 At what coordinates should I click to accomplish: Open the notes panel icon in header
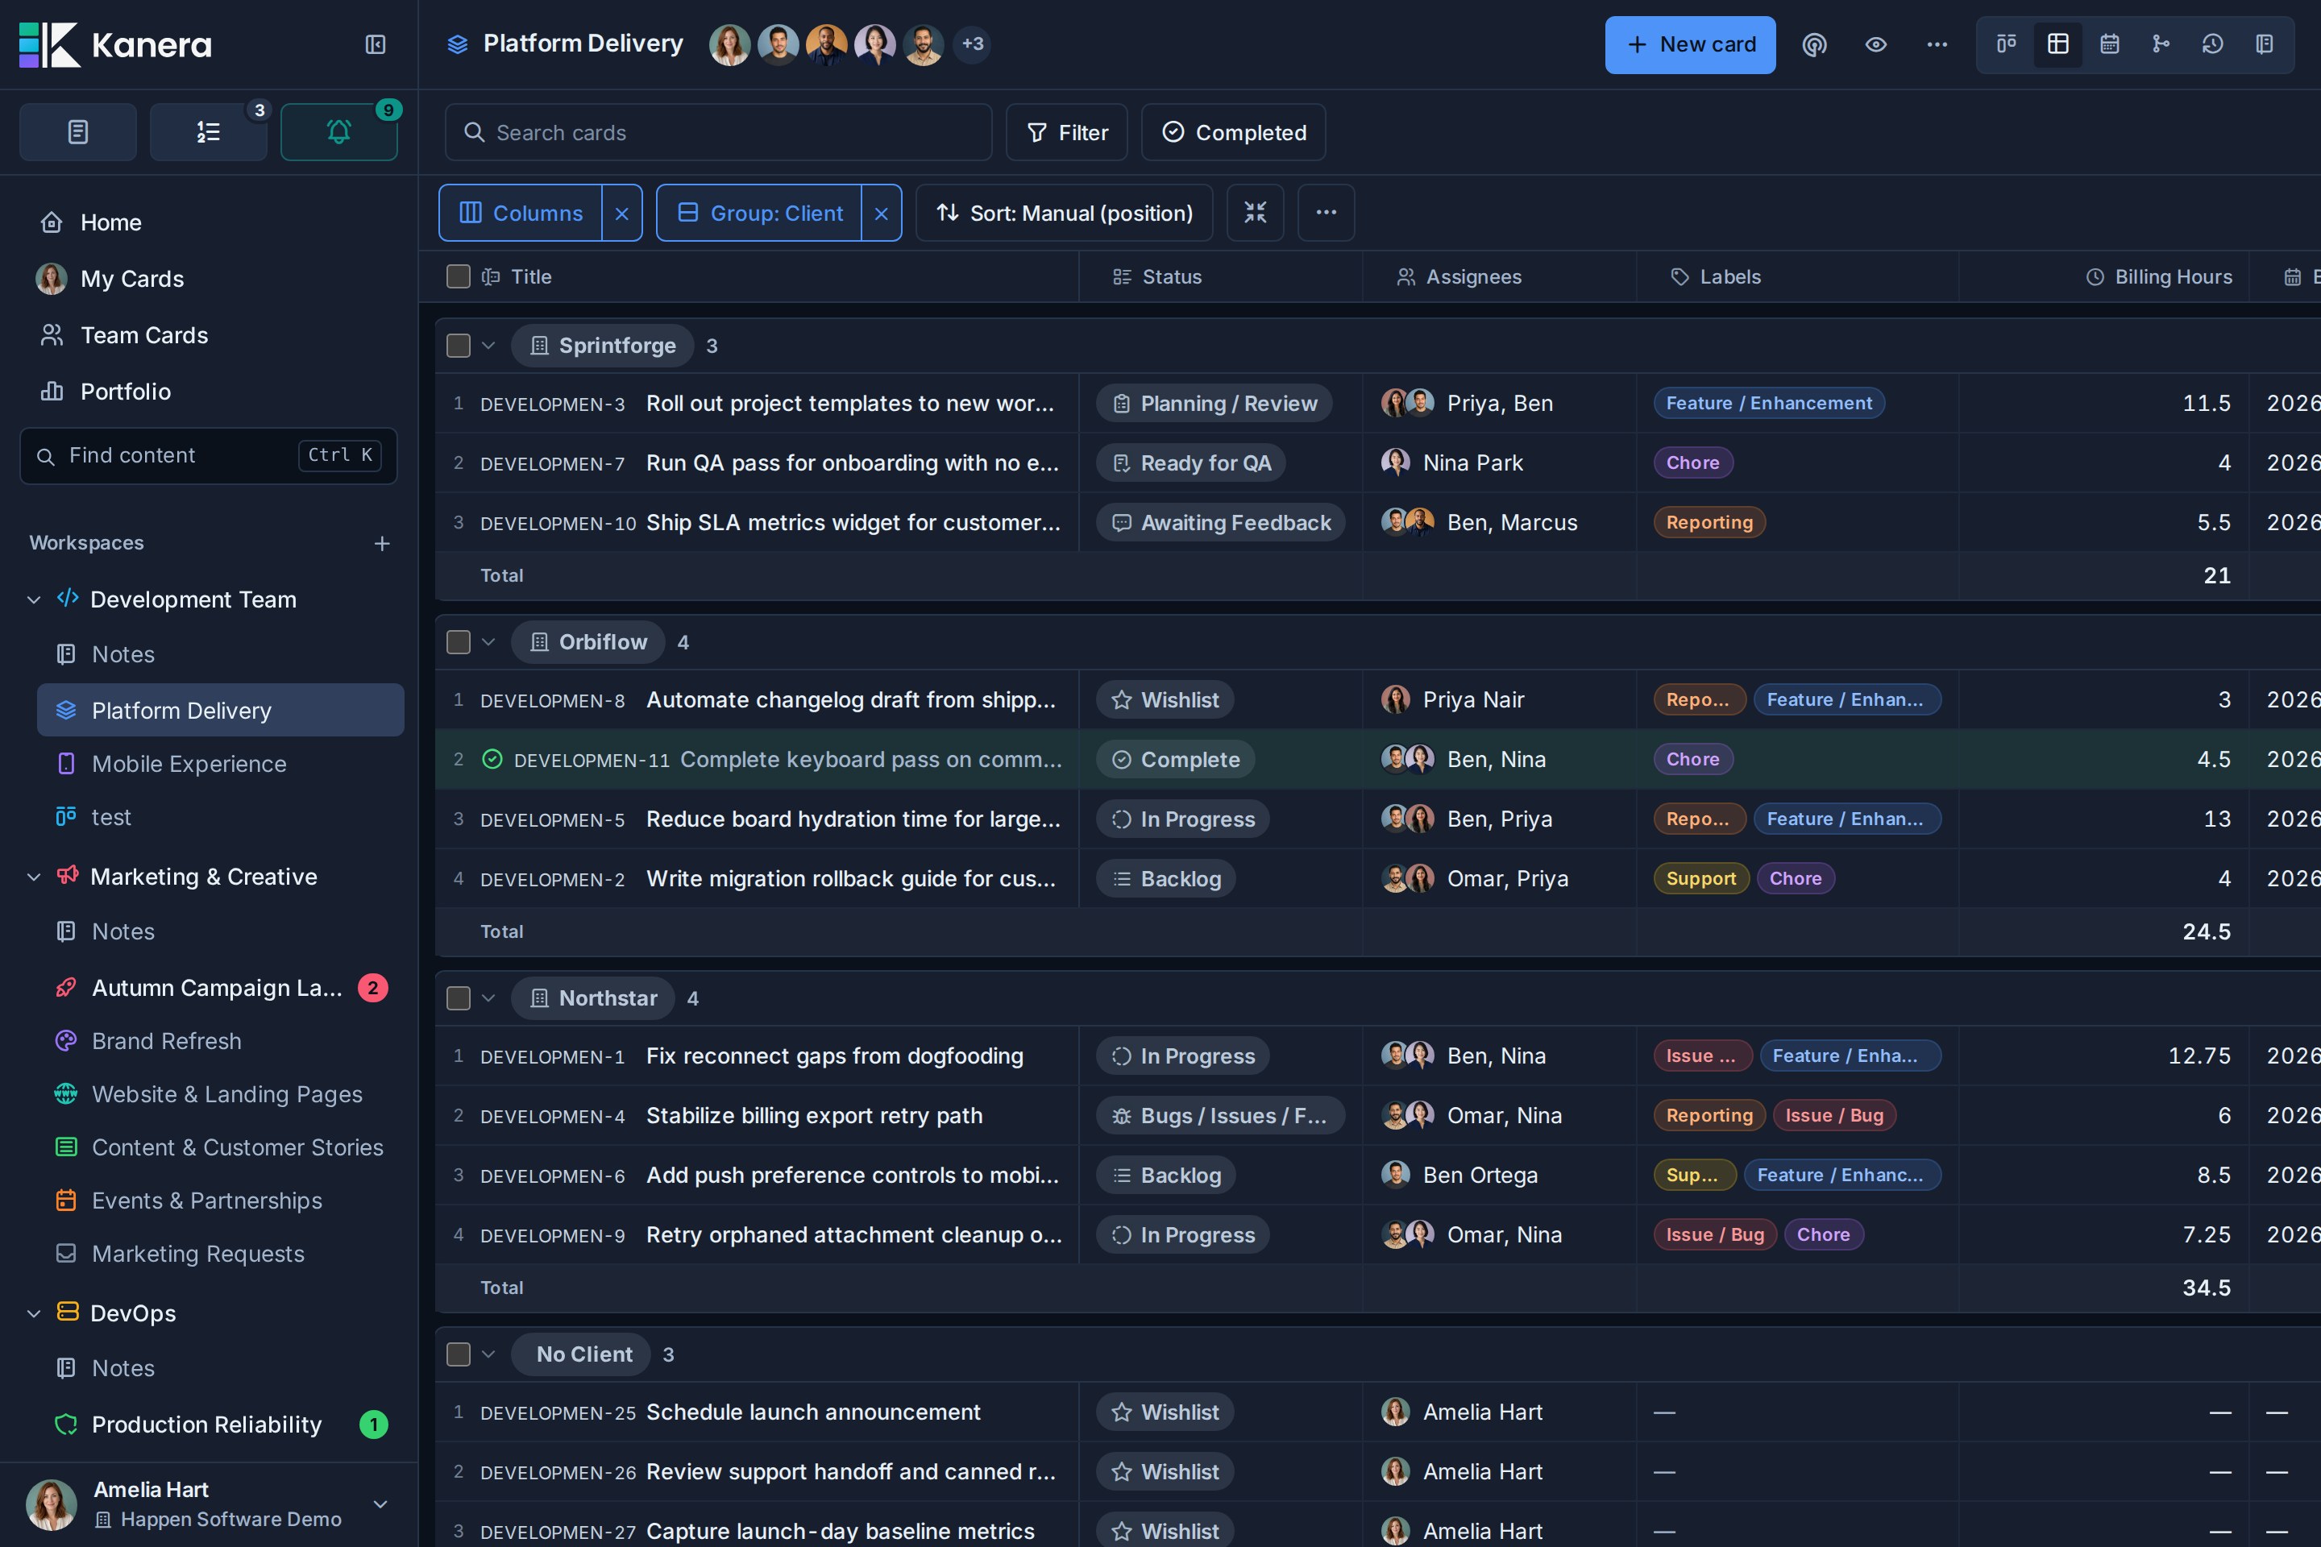tap(2265, 44)
